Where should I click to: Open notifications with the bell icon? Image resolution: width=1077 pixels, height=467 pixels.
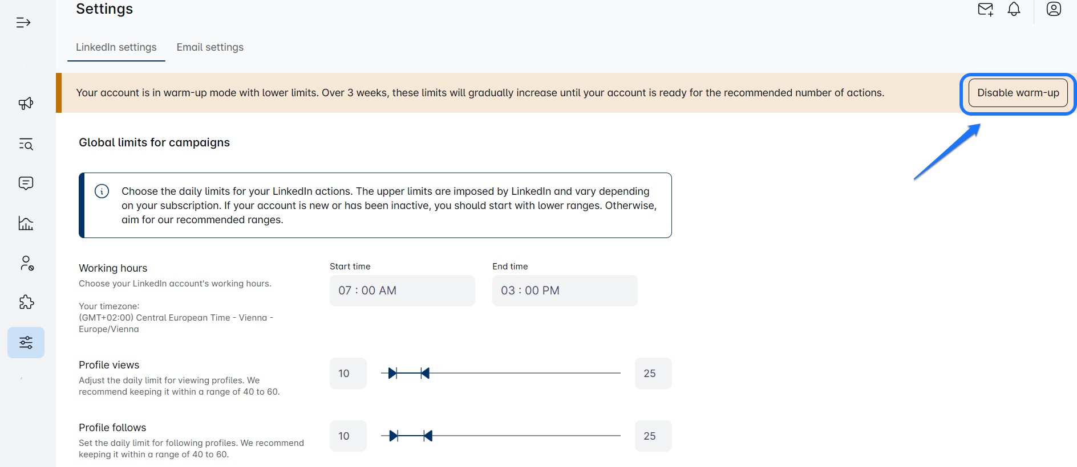1014,10
